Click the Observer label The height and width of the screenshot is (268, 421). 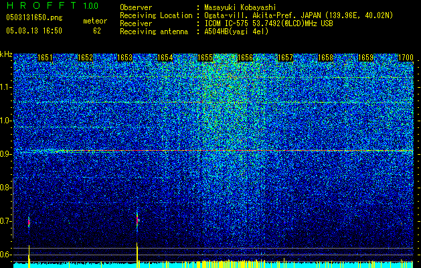pyautogui.click(x=136, y=7)
